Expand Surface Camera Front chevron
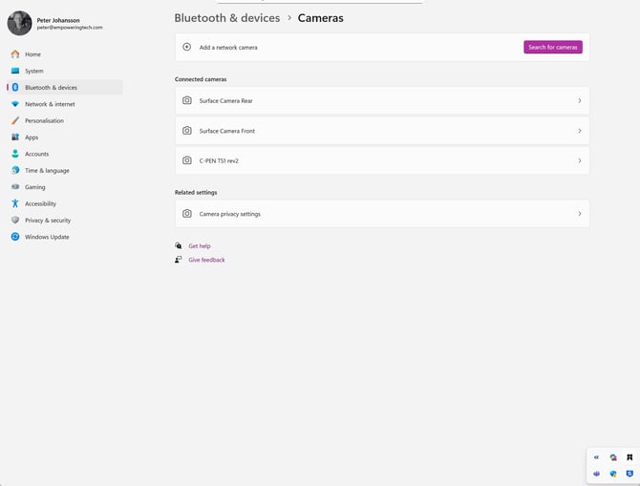 pyautogui.click(x=580, y=131)
